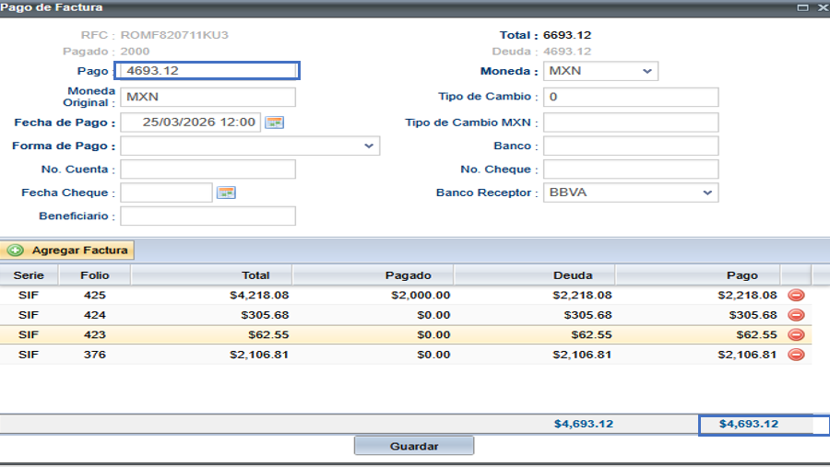Remove invoice folio 425 from list
Viewport: 830px width, 467px height.
coord(796,296)
